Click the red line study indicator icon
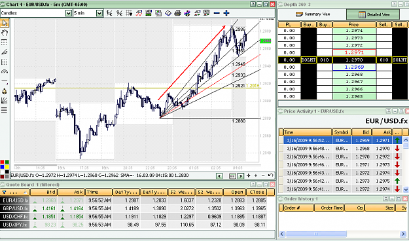 pyautogui.click(x=139, y=13)
